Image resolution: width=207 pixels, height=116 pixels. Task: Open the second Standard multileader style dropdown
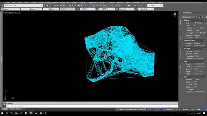pyautogui.click(x=146, y=9)
